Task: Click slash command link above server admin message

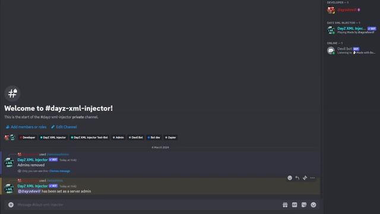Action: pos(55,181)
